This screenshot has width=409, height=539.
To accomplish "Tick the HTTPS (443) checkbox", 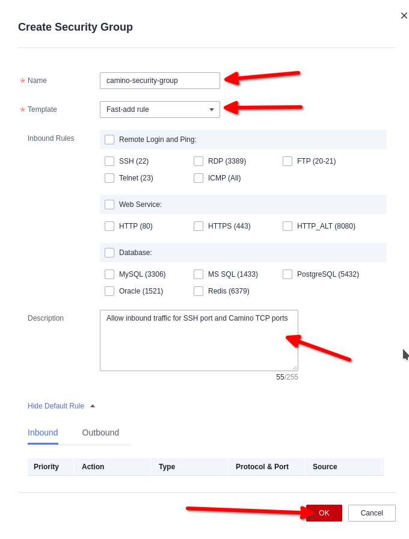I will (x=198, y=226).
